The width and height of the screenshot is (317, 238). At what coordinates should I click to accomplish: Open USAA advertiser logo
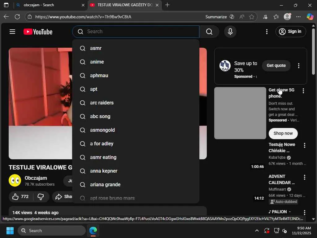[225, 66]
